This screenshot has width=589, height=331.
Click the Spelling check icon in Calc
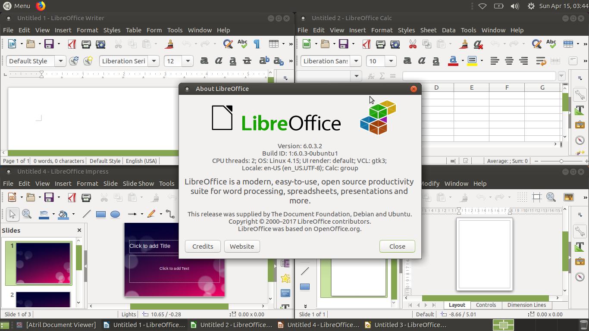click(x=551, y=44)
